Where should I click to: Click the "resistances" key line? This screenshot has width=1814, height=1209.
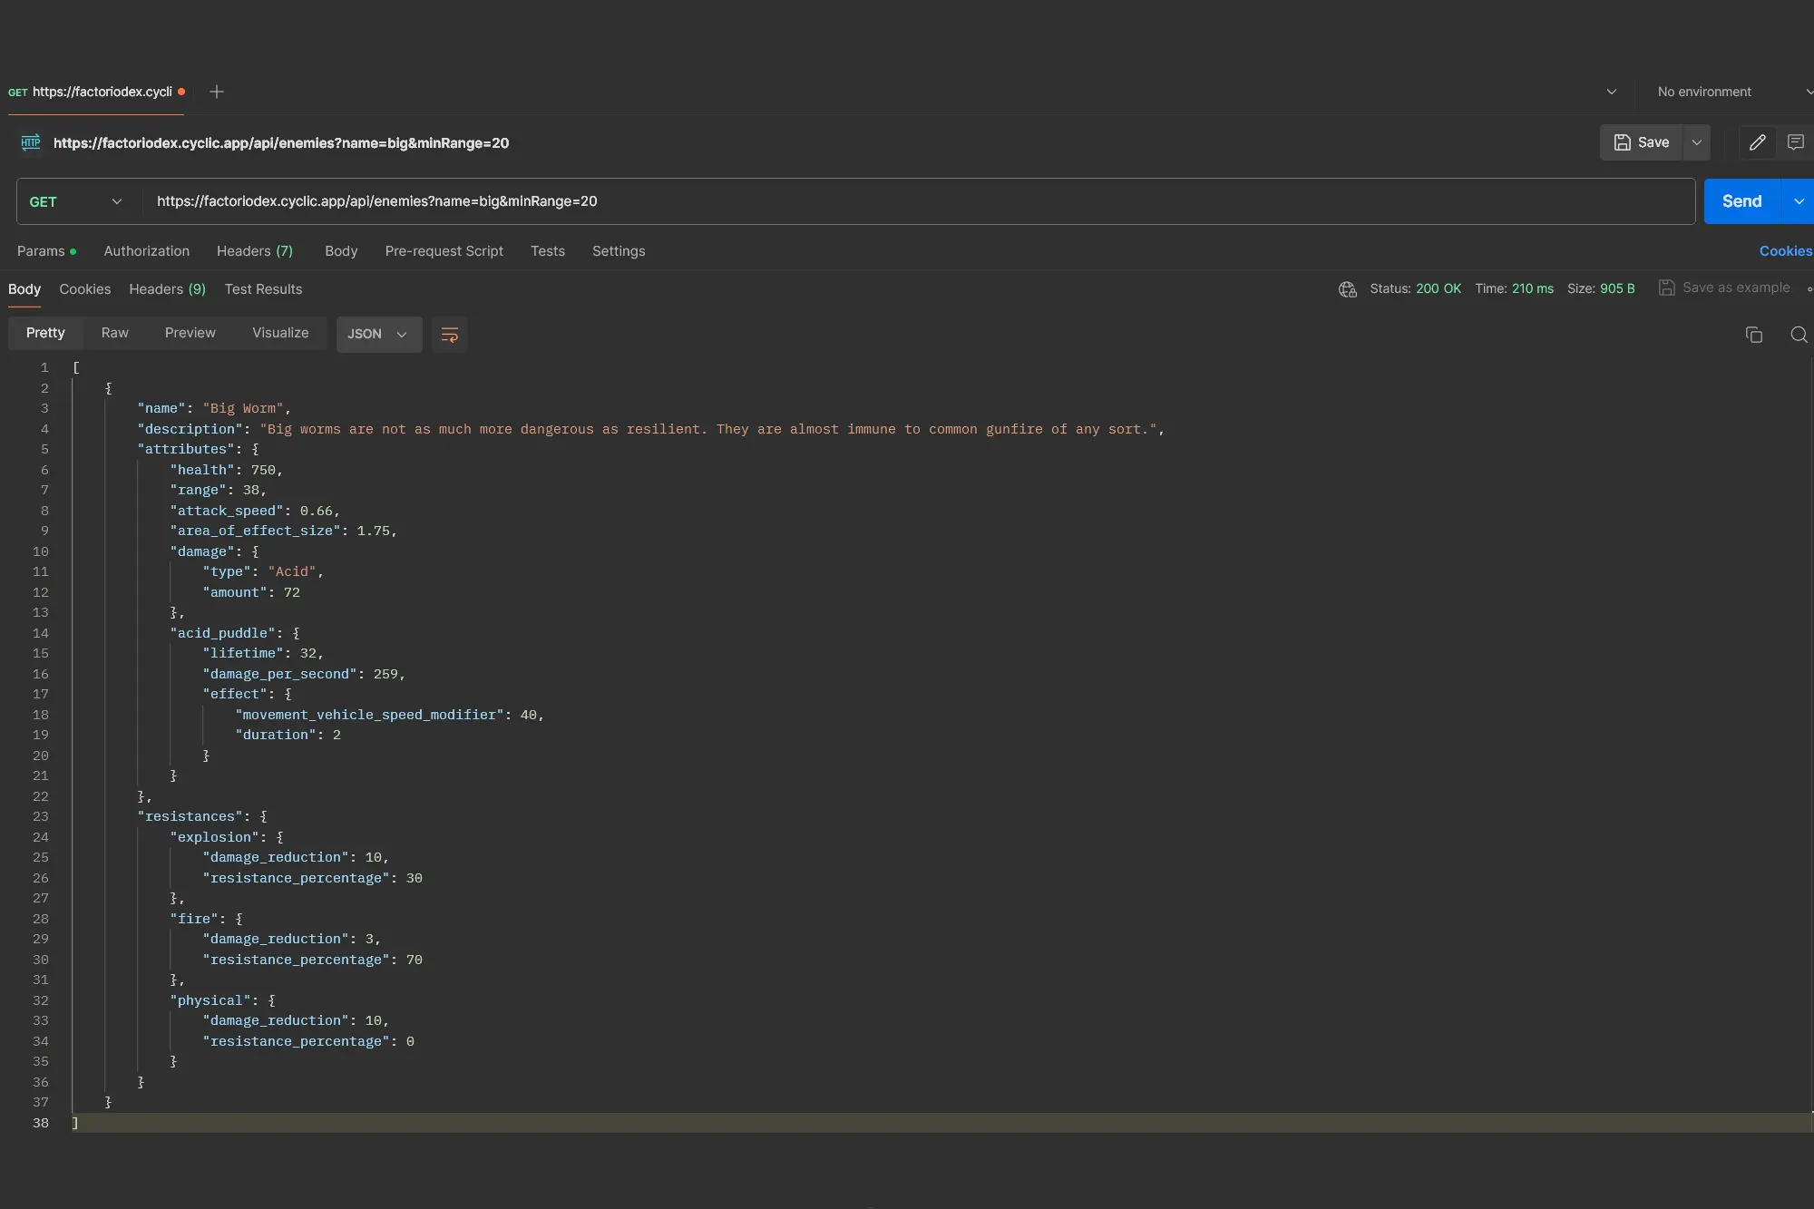[202, 816]
